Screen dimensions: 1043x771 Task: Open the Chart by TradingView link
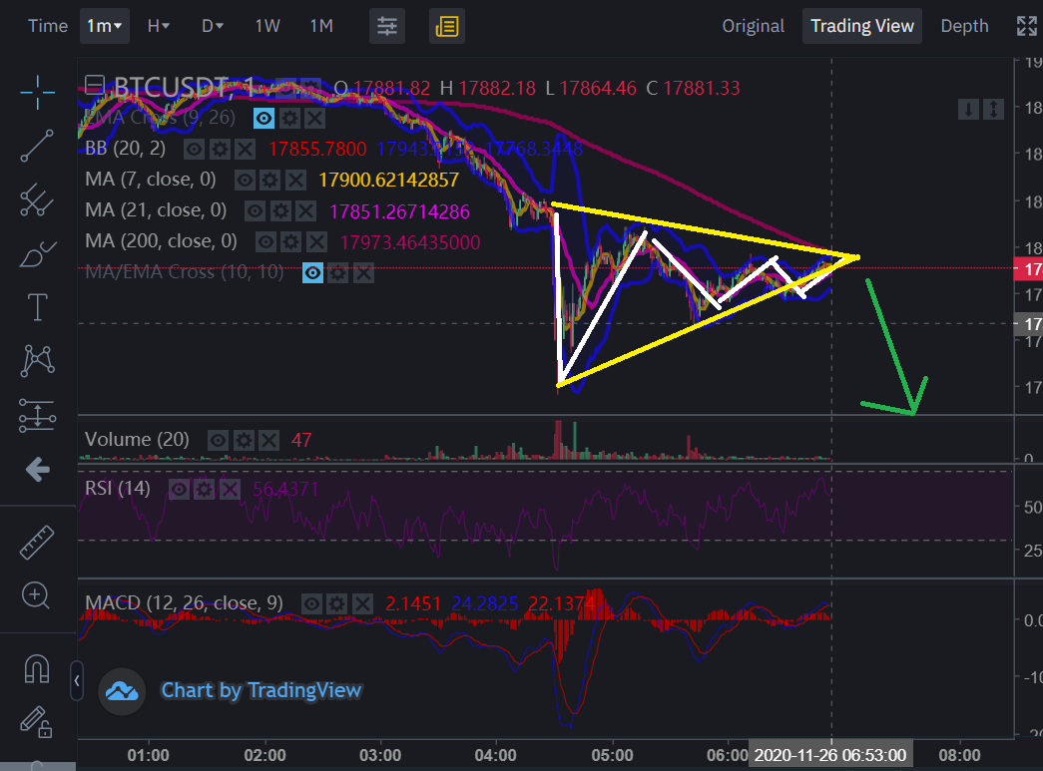click(x=261, y=690)
